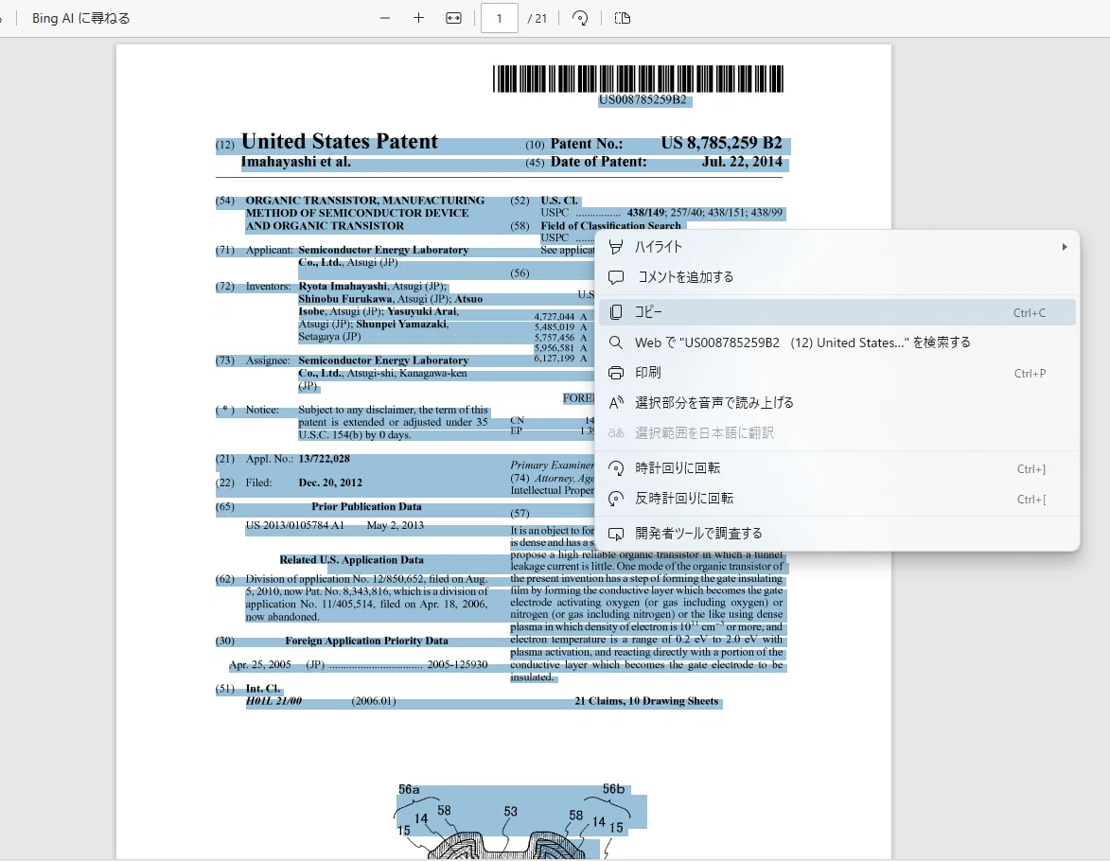Screen dimensions: 1110x861
Task: Click barcode caption 'US008785259B2'
Action: tap(643, 100)
